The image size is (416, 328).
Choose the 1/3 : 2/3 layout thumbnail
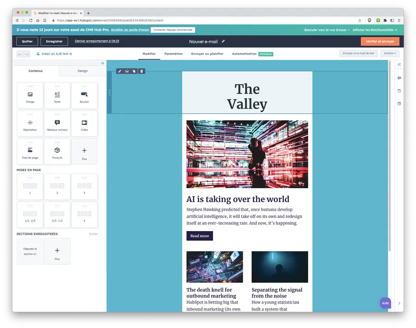pos(30,215)
